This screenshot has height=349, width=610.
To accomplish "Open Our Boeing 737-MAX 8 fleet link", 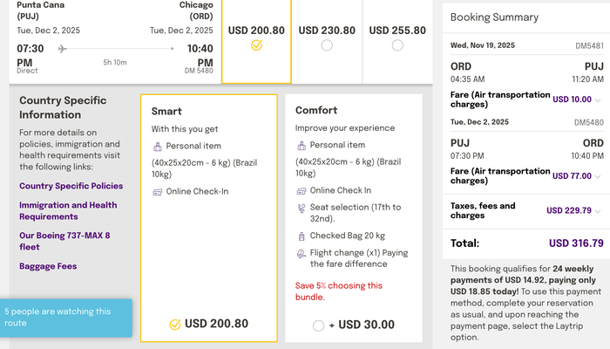I will [64, 241].
